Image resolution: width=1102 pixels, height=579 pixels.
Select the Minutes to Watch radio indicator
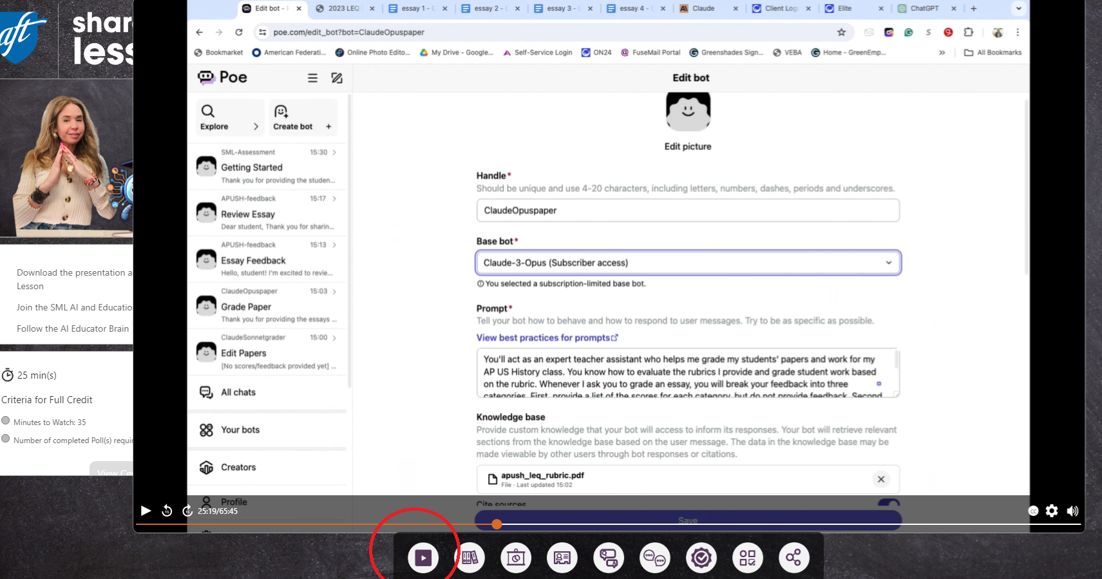coord(6,421)
